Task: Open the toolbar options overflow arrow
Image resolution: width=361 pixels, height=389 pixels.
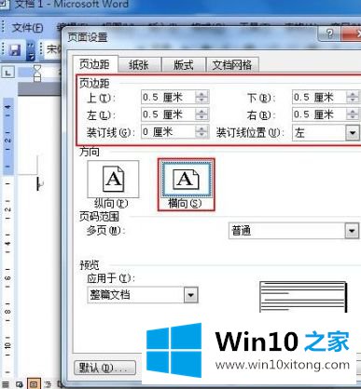Action: tap(31, 50)
